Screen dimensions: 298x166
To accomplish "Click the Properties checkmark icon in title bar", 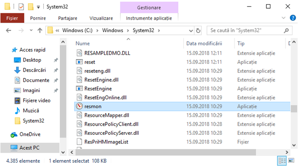I will (21, 7).
